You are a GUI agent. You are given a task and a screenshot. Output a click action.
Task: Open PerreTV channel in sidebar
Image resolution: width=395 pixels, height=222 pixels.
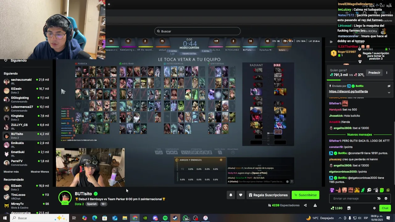point(26,163)
